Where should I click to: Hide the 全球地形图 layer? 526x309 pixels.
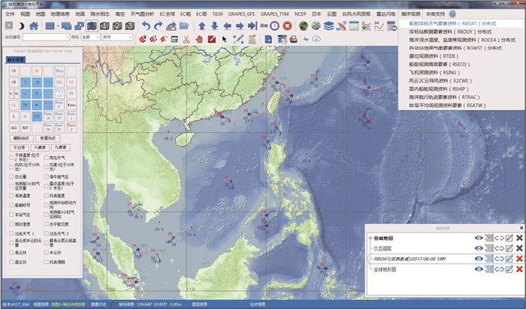[478, 268]
